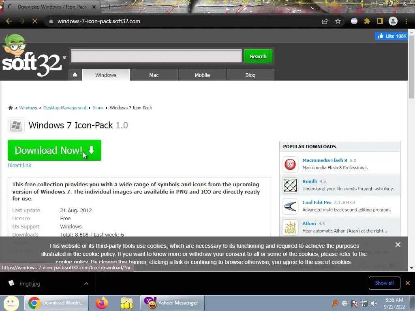The height and width of the screenshot is (311, 415).
Task: Click the green Search button
Action: [258, 56]
